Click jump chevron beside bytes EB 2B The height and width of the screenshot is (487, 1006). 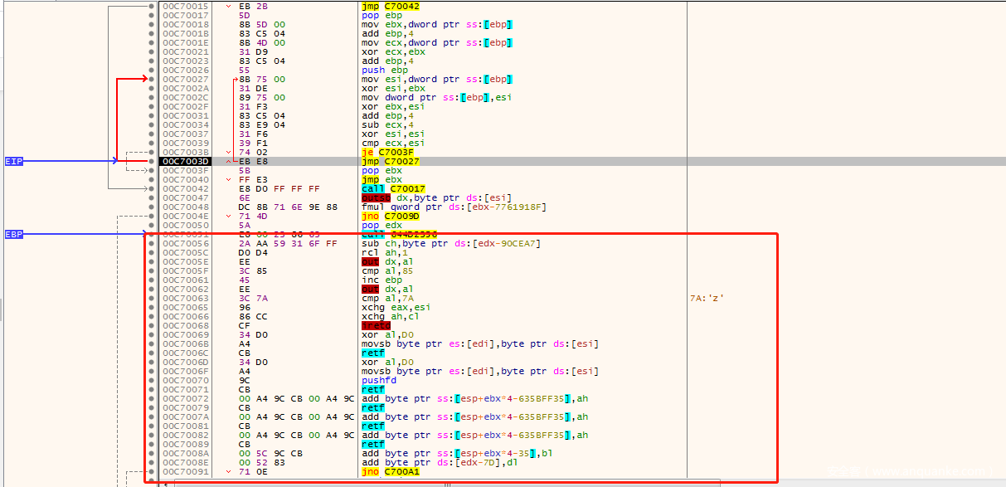coord(229,7)
